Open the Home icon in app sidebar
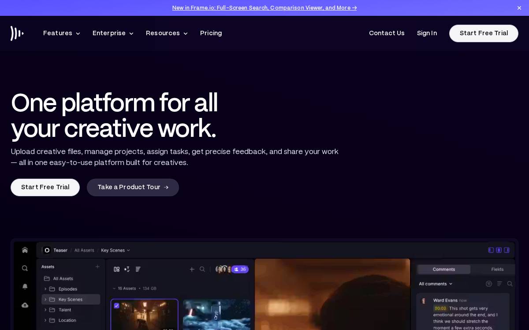This screenshot has width=529, height=330. click(25, 250)
